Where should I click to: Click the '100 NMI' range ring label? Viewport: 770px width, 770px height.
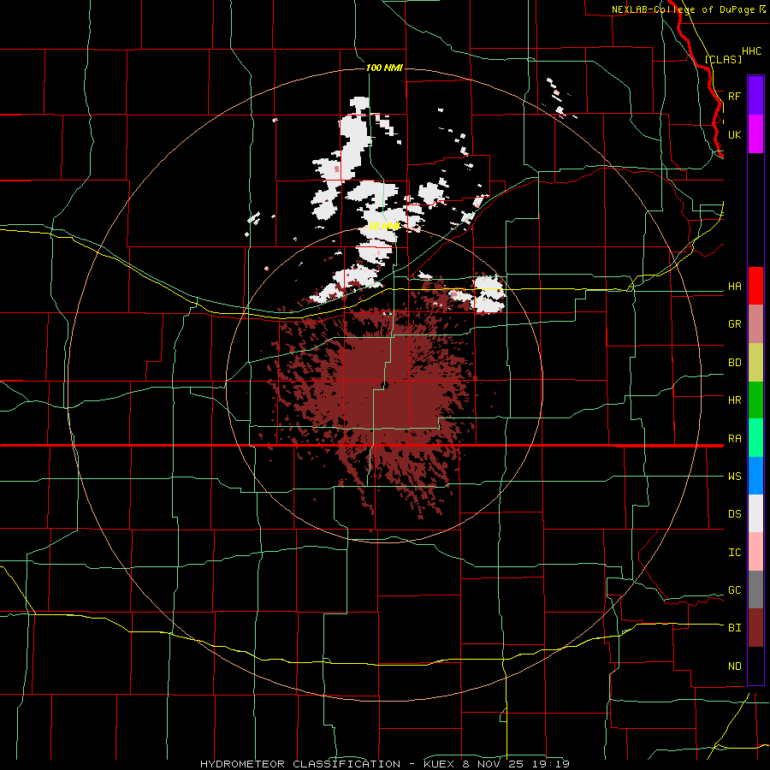tap(384, 68)
